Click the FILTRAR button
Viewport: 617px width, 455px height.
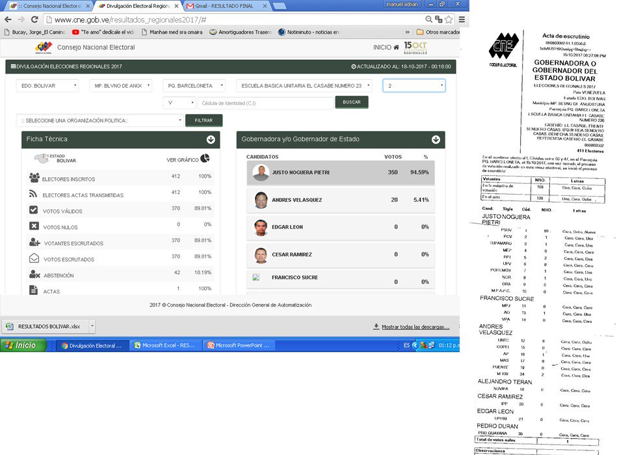point(204,120)
